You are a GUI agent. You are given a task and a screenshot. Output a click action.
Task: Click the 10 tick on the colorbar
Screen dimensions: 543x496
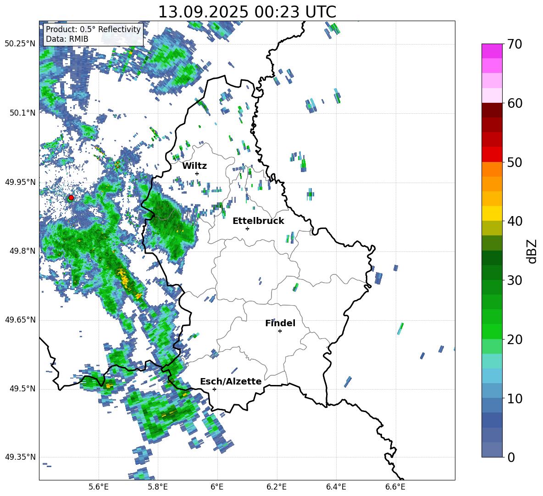(x=515, y=398)
